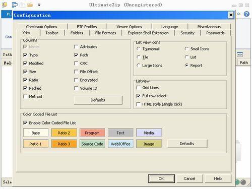Click the blue help question mark icon
This screenshot has width=252, height=189.
pos(246,14)
